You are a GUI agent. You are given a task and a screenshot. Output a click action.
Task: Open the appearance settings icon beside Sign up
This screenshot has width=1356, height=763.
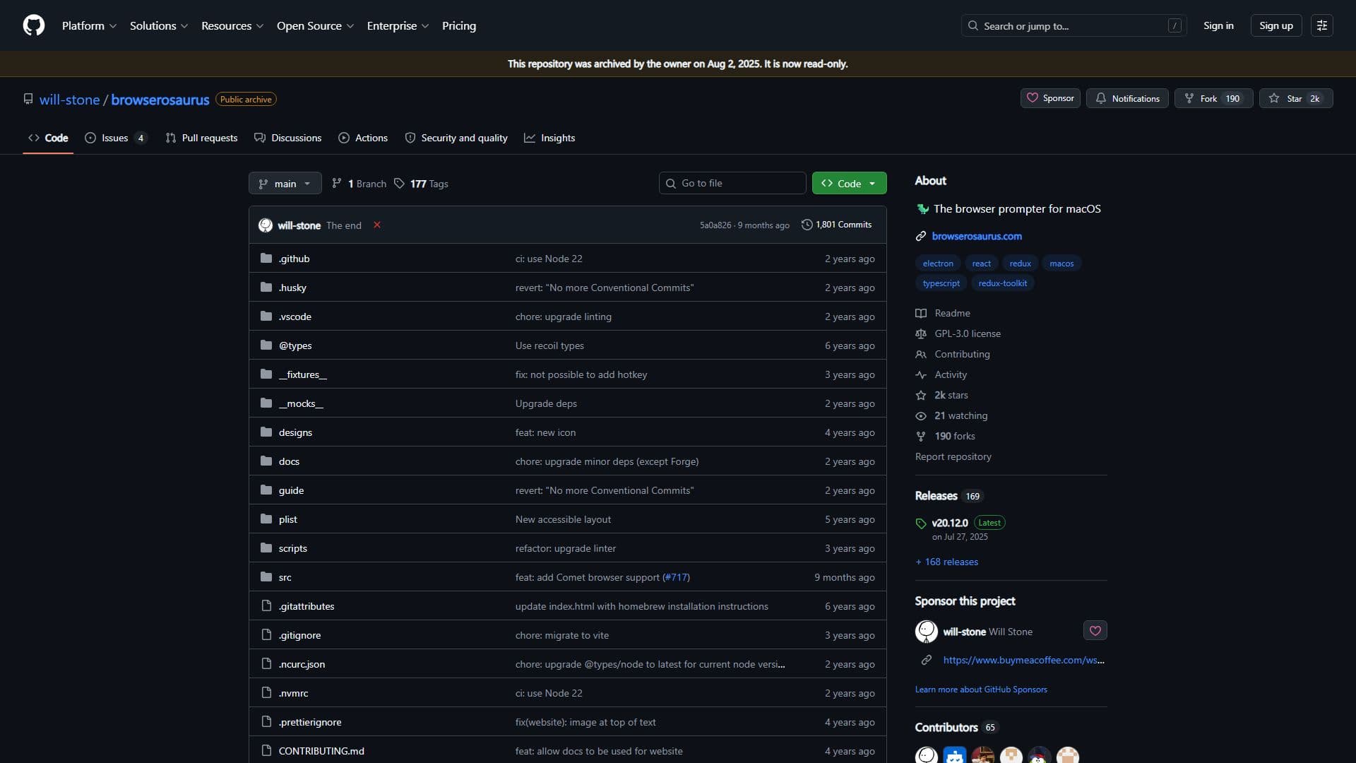coord(1321,25)
